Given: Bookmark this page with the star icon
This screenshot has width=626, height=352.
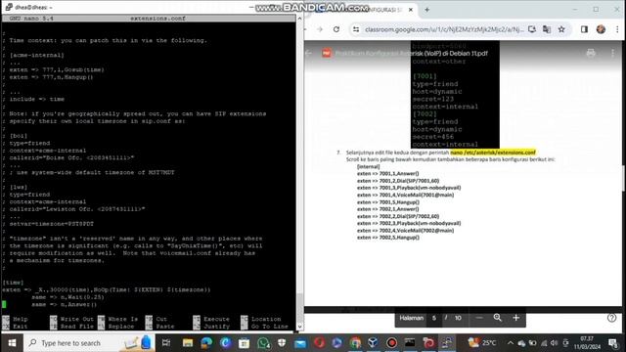Looking at the screenshot, I should [561, 29].
